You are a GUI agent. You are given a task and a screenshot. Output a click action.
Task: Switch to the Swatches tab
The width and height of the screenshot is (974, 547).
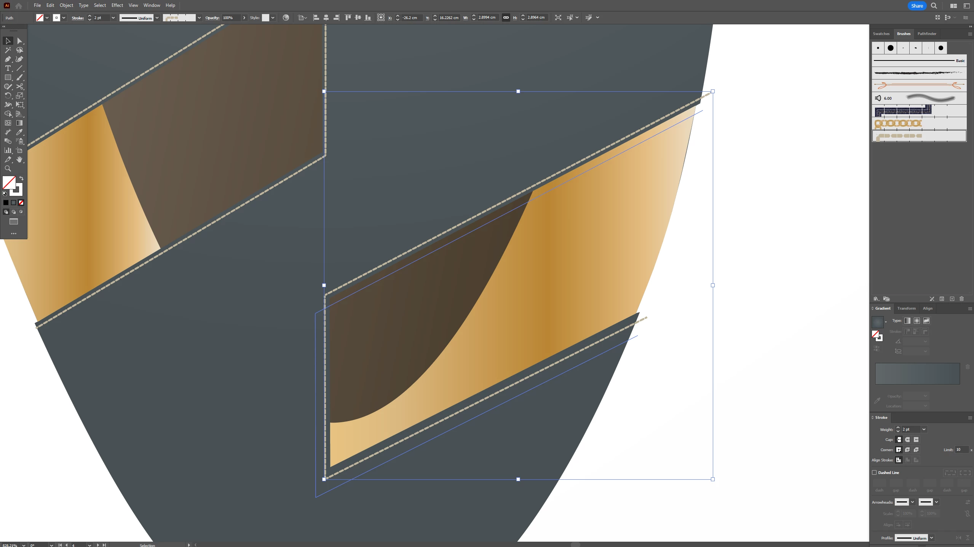click(881, 33)
